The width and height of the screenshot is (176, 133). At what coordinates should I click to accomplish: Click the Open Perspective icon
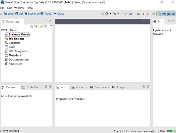(154, 14)
